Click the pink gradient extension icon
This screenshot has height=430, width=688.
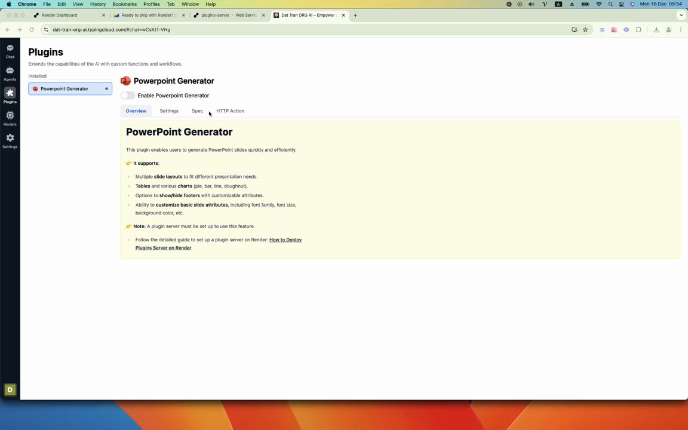[615, 29]
